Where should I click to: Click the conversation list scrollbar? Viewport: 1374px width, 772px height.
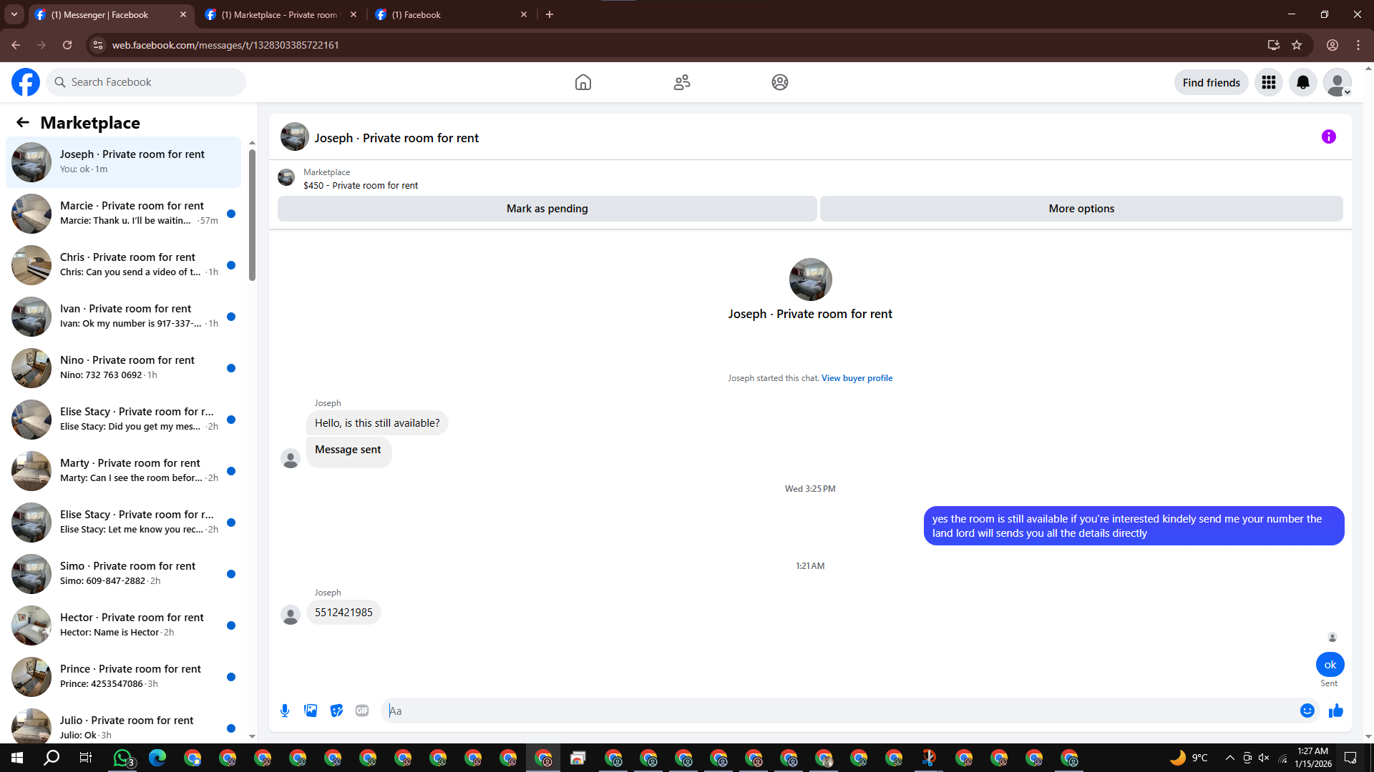252,214
